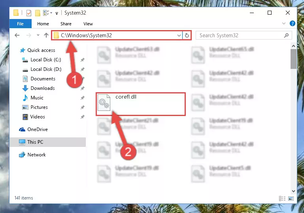
Task: Click the scrollbar down arrow
Action: point(293,191)
